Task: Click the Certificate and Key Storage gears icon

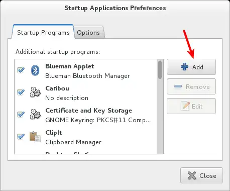Action: coord(35,114)
